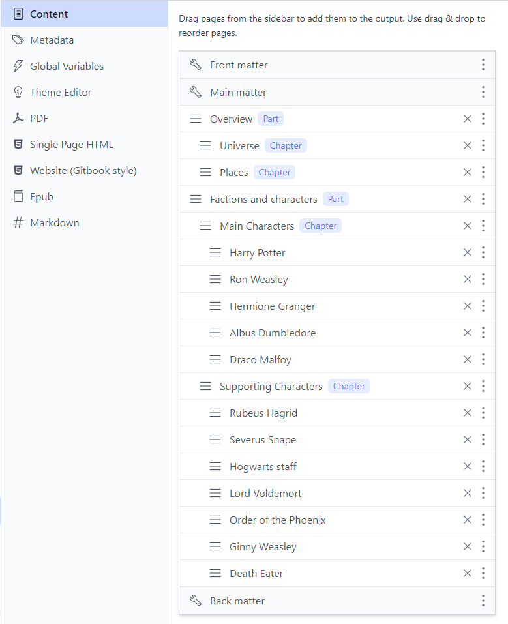Click the drag handle of Supporting Characters chapter
The image size is (508, 624).
pyautogui.click(x=205, y=386)
